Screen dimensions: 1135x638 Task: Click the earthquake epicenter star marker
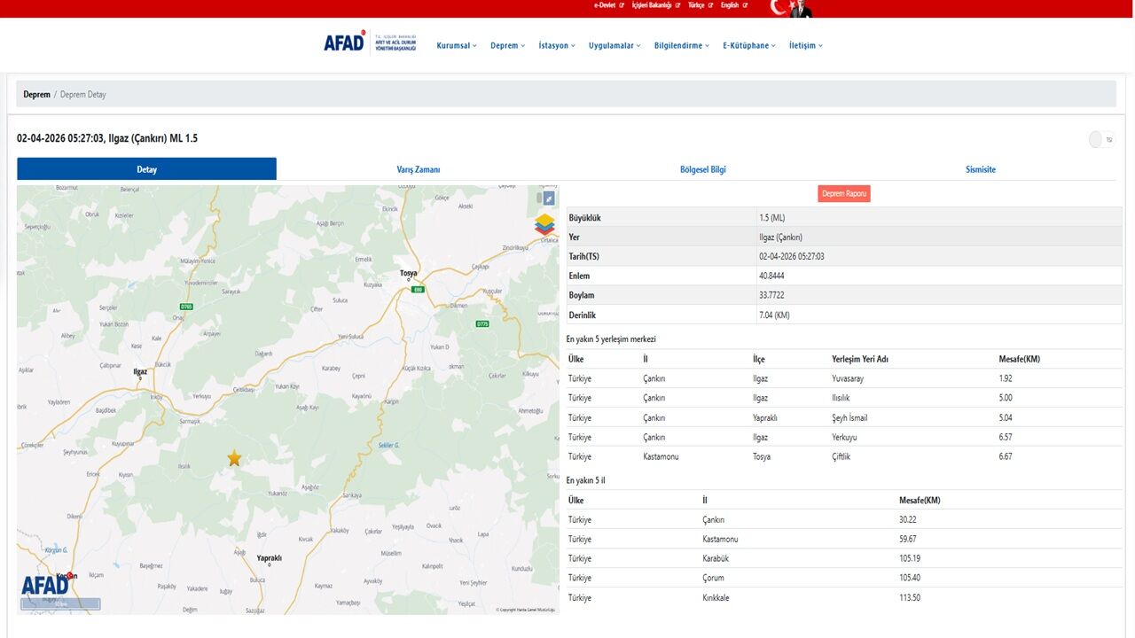pyautogui.click(x=234, y=457)
